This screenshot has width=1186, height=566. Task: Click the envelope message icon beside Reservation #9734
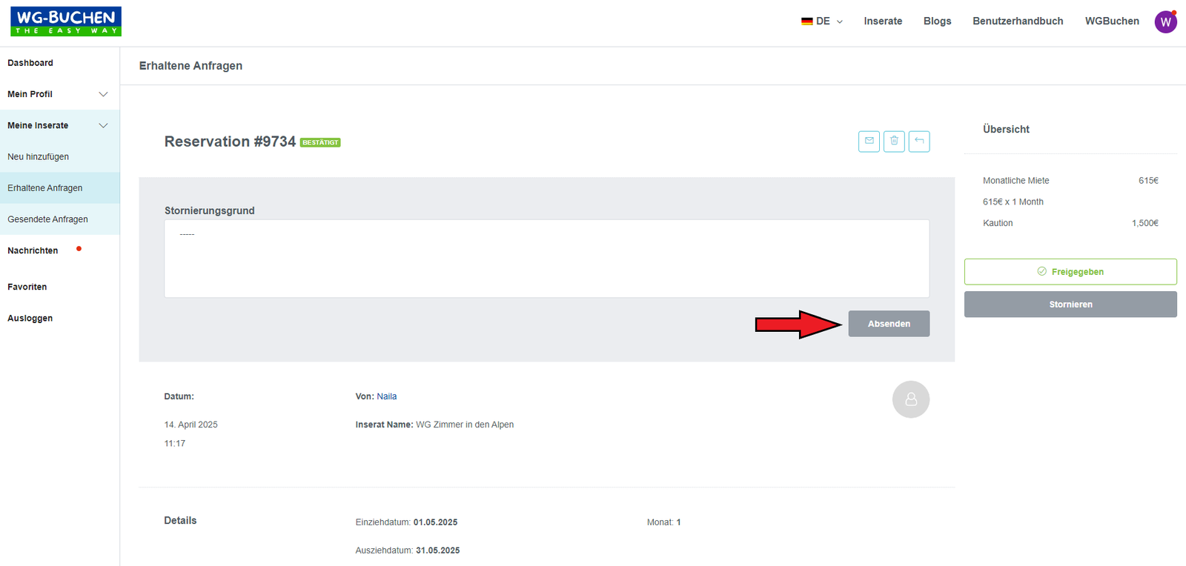tap(869, 141)
